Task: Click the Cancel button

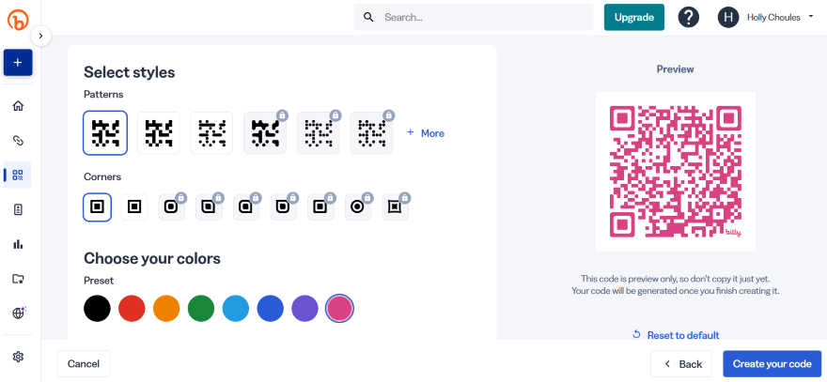Action: 84,363
